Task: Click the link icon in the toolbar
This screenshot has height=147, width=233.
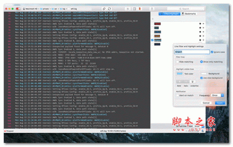Action: [104, 9]
